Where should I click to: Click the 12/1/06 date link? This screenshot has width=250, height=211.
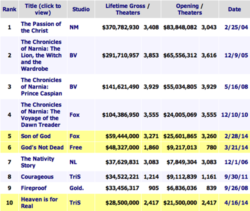[x=236, y=162]
